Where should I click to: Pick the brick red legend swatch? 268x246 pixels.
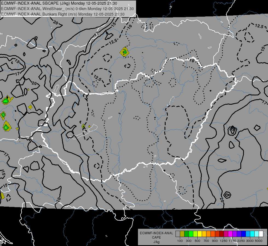click(217, 234)
